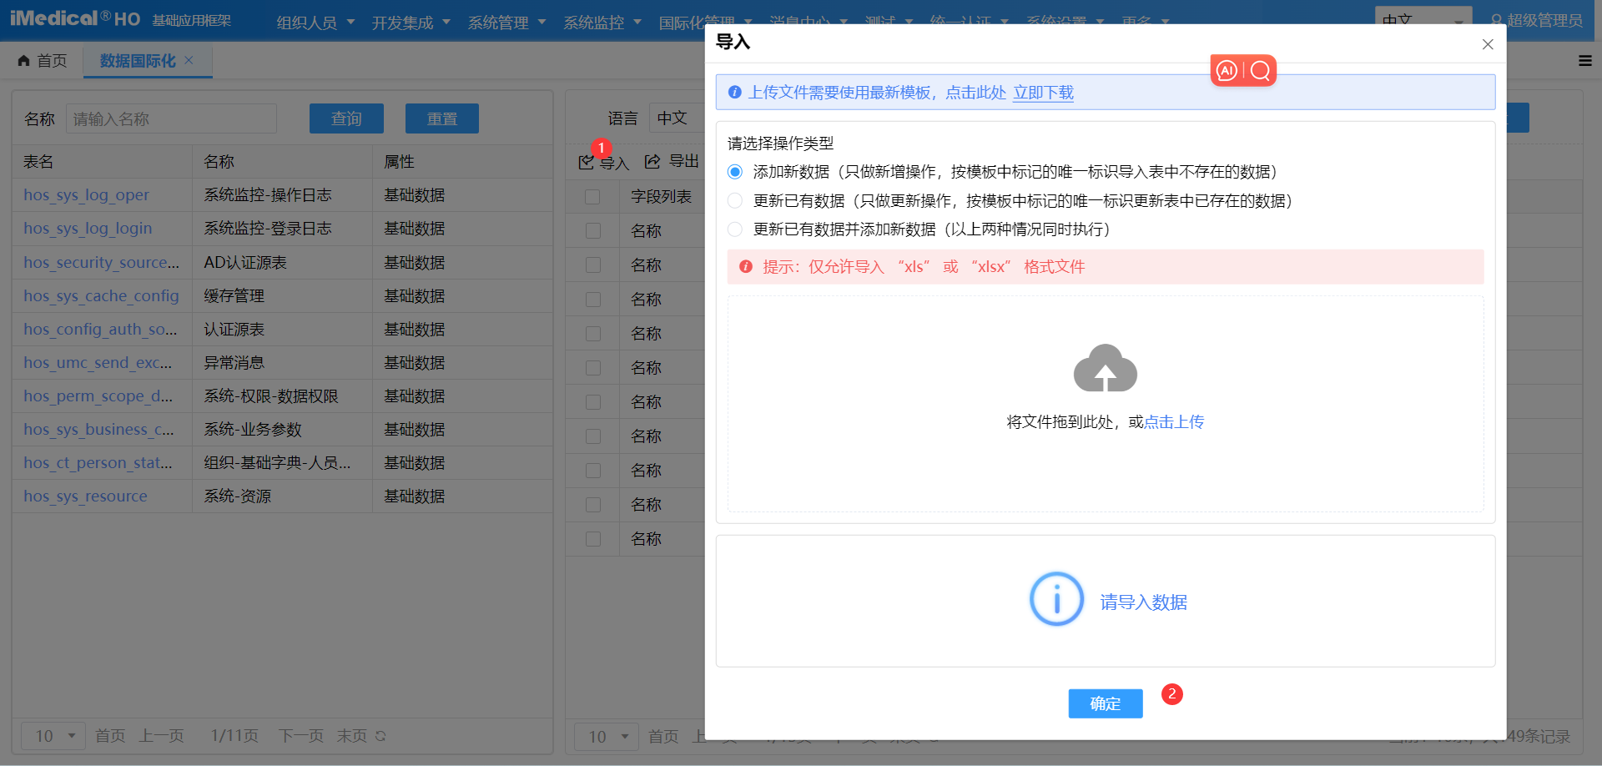Image resolution: width=1602 pixels, height=766 pixels.
Task: Expand the 系统监控 menu
Action: coord(602,23)
